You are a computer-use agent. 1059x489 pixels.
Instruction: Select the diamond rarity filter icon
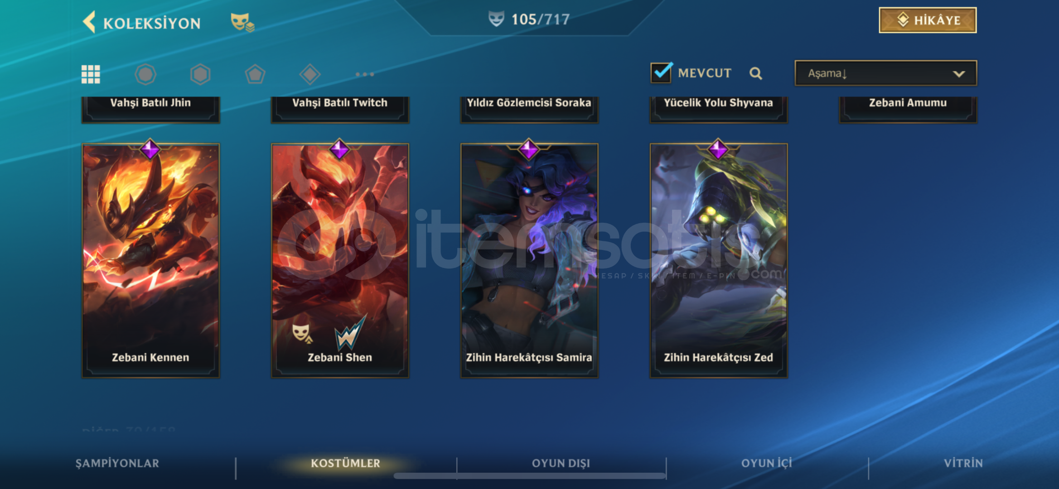(310, 74)
